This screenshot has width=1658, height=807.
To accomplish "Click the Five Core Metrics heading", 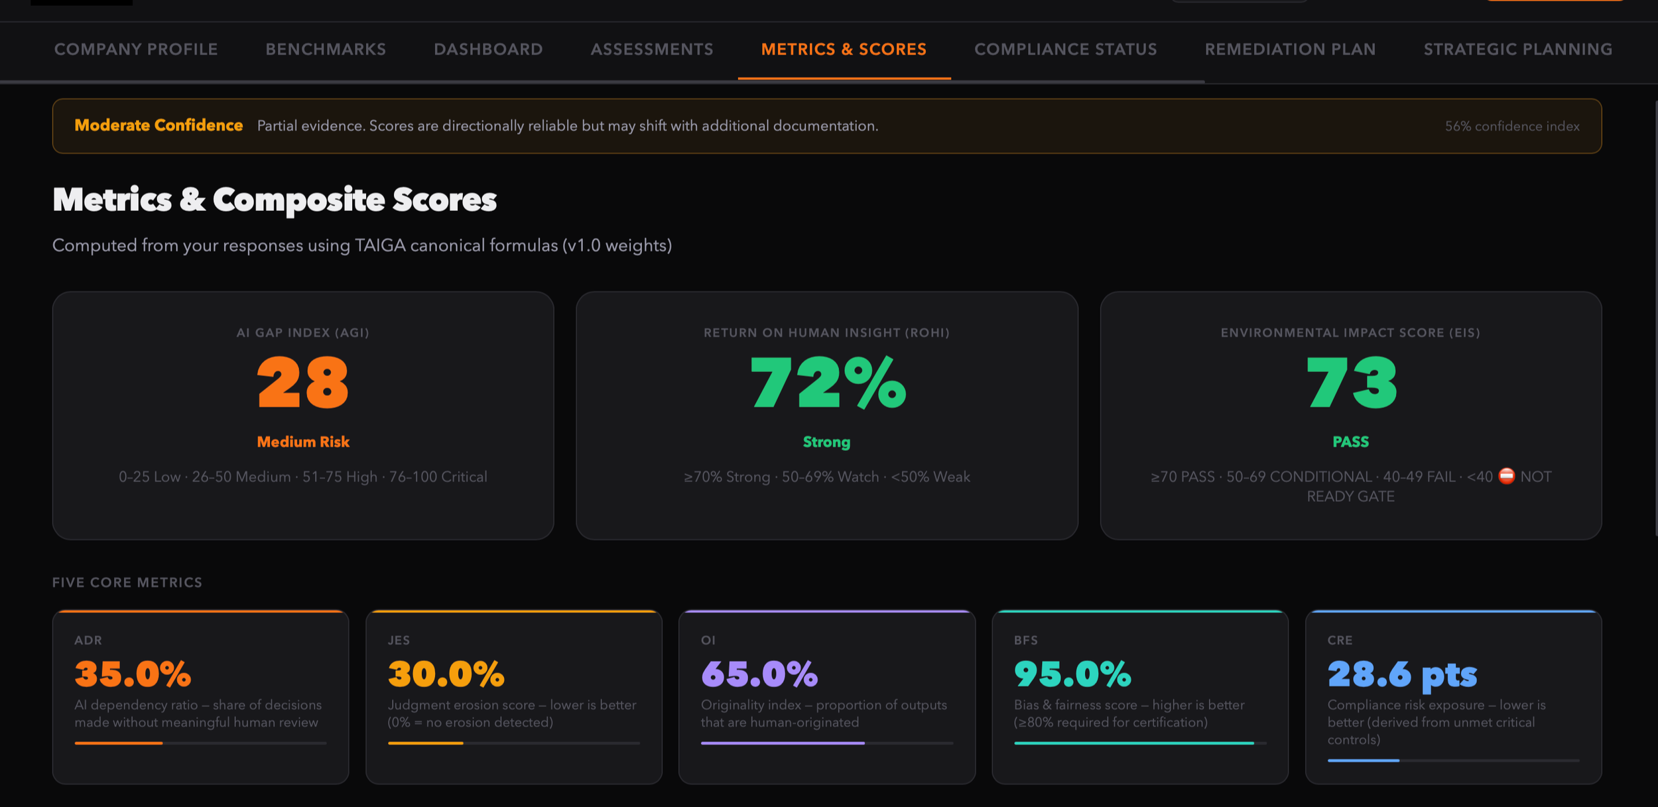I will pos(127,582).
